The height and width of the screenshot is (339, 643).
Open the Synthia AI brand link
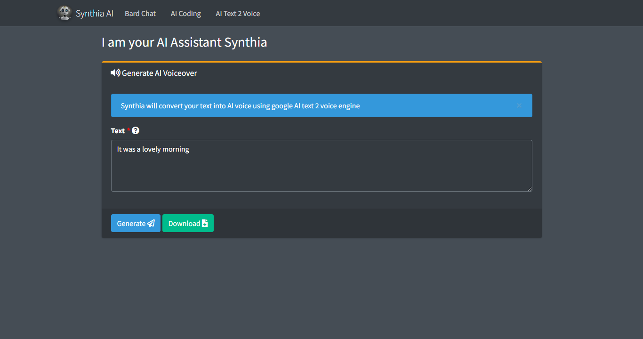[95, 14]
